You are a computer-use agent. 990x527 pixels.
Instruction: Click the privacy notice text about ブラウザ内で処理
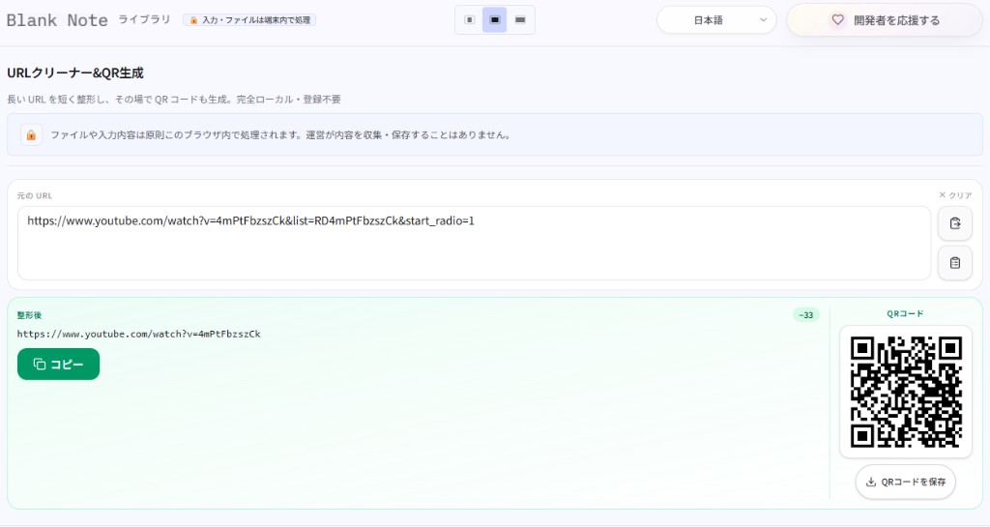(x=281, y=135)
